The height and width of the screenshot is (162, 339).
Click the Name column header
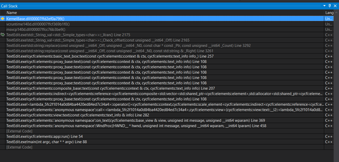pyautogui.click(x=12, y=12)
